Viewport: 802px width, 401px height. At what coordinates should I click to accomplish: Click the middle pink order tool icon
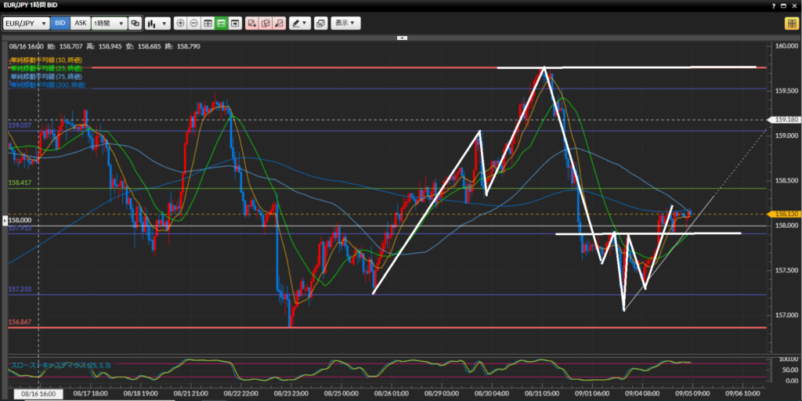pyautogui.click(x=266, y=23)
